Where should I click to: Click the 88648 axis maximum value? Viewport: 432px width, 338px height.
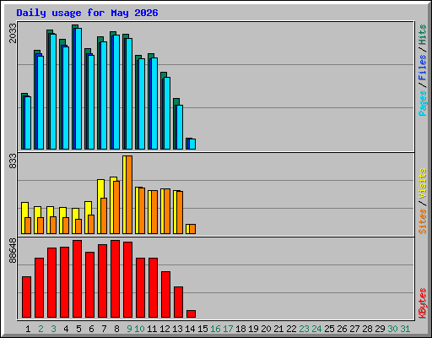pos(13,251)
